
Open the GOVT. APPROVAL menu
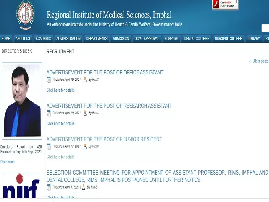click(147, 38)
